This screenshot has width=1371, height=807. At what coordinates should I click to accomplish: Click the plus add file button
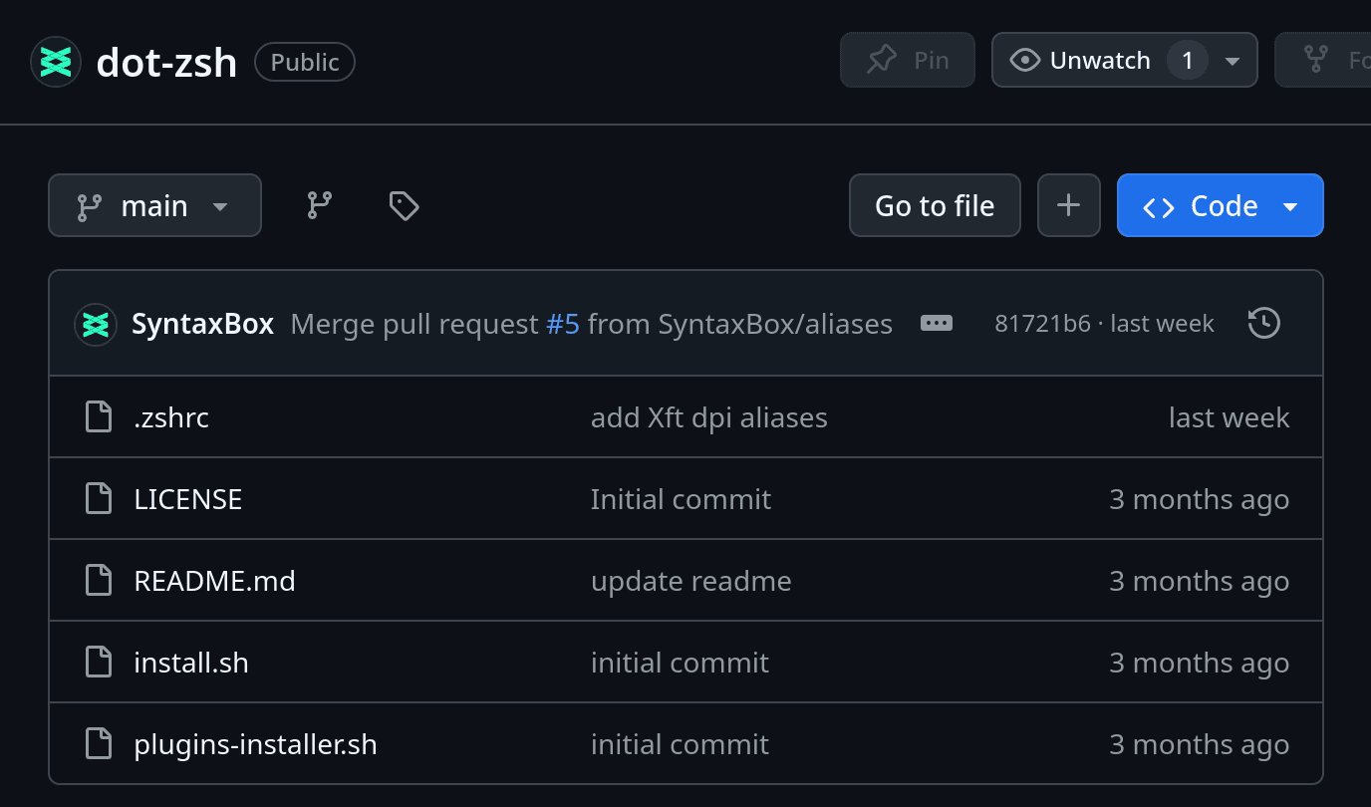coord(1068,205)
